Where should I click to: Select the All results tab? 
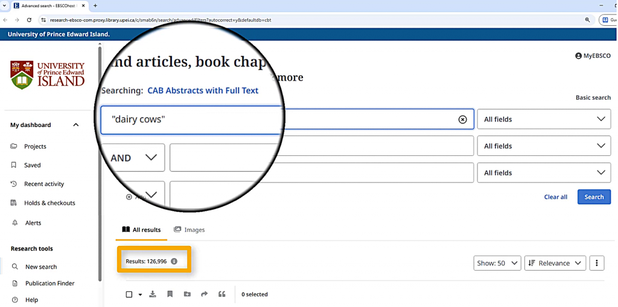(142, 230)
